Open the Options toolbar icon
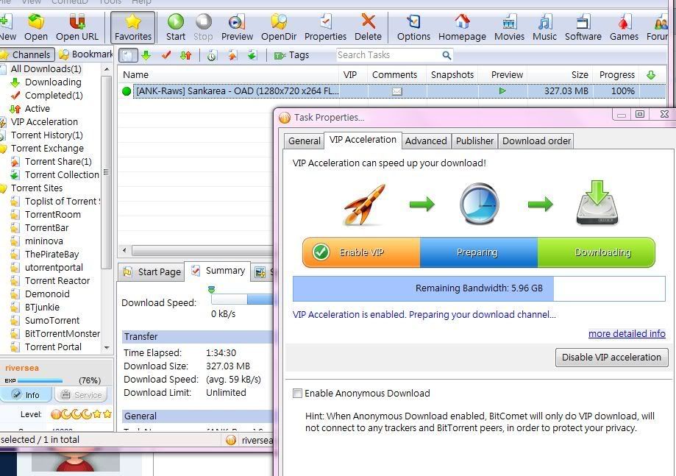The image size is (676, 476). pyautogui.click(x=413, y=22)
